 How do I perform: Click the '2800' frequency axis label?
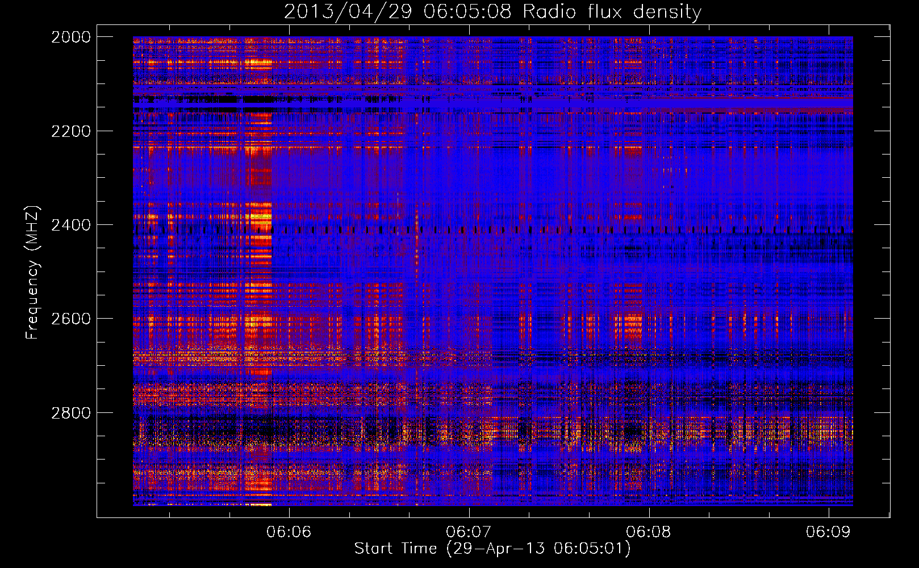pos(71,413)
